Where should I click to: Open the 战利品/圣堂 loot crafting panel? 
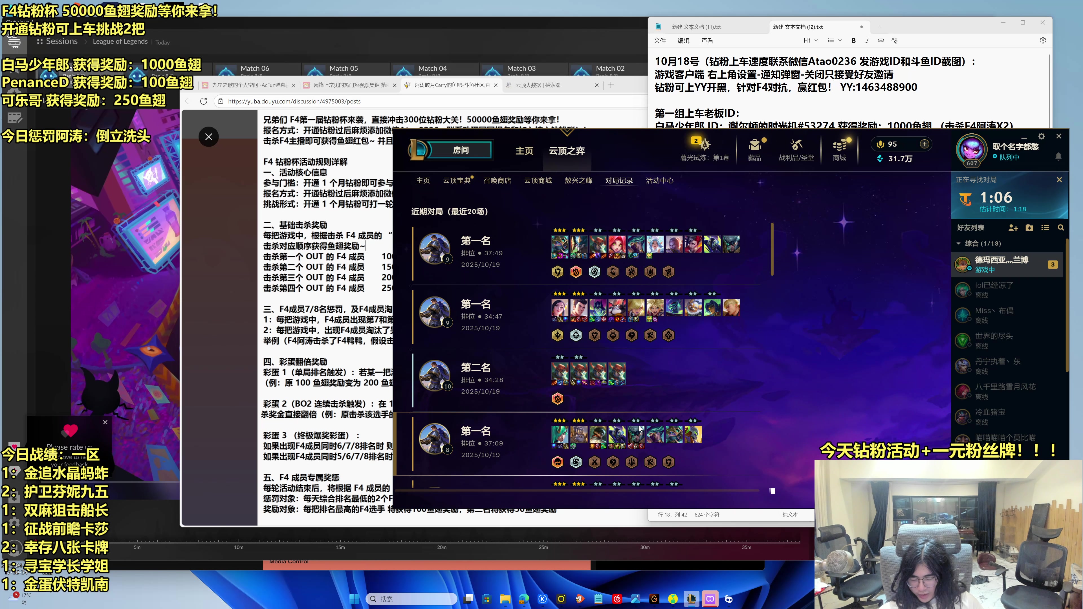[797, 149]
